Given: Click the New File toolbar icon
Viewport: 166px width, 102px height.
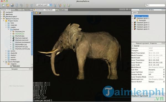Looking at the screenshot, I should (x=3, y=5).
